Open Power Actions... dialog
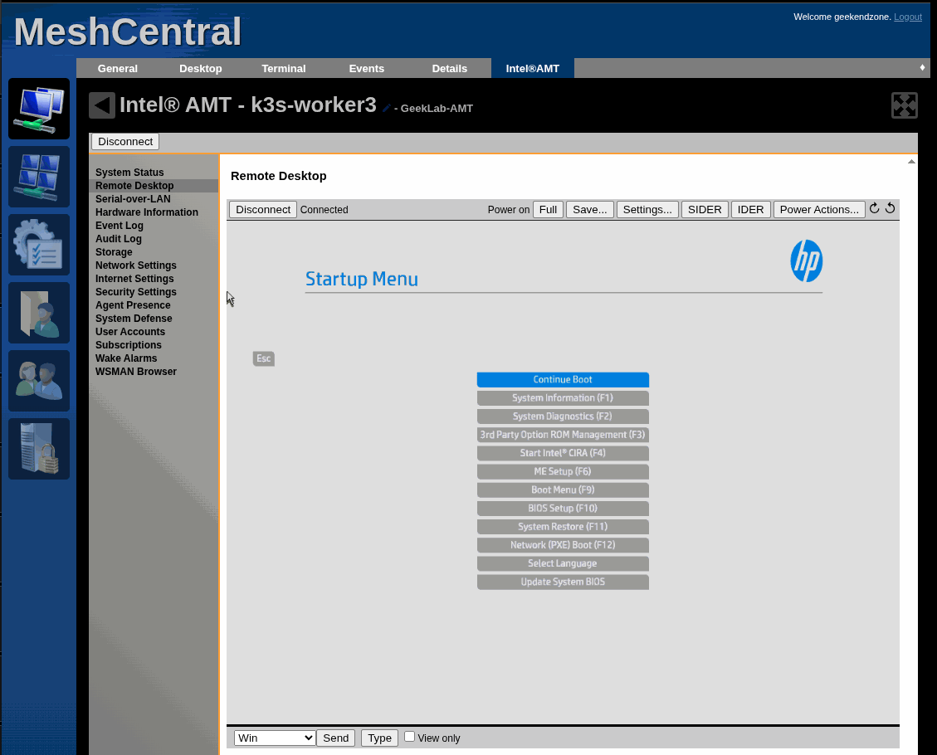Image resolution: width=937 pixels, height=755 pixels. coord(819,210)
